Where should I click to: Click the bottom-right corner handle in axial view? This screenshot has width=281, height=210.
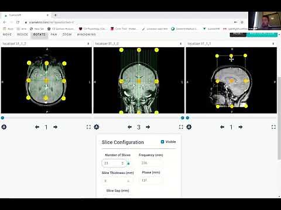(x=63, y=99)
